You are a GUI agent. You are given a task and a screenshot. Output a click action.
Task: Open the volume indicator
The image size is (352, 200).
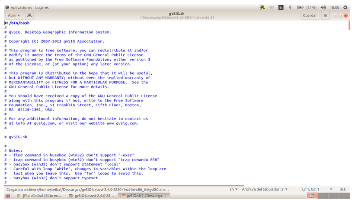pyautogui.click(x=323, y=8)
